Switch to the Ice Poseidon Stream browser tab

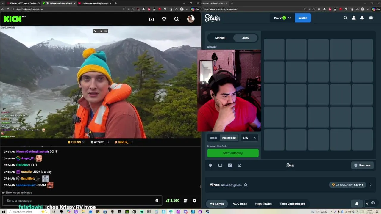tap(58, 3)
